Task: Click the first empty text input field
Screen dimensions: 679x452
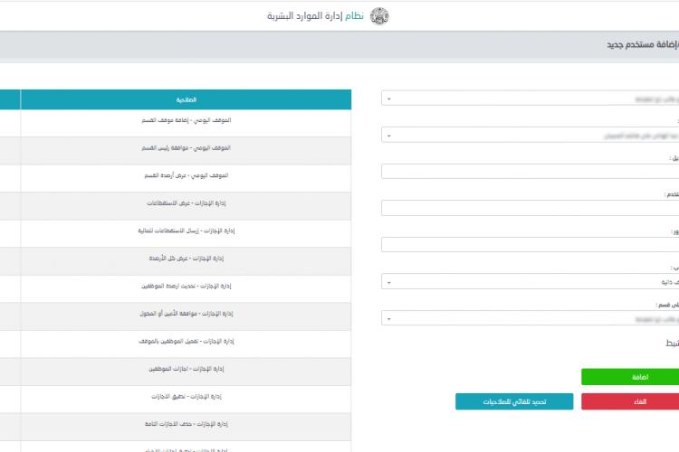Action: click(x=530, y=171)
